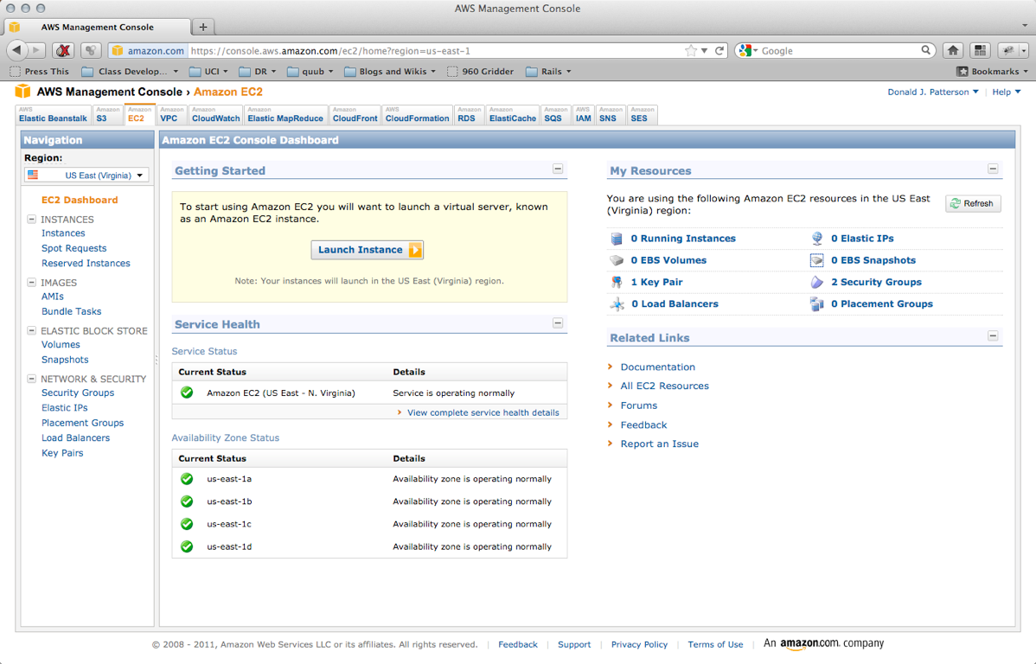Click the EBS Snapshots icon
1036x664 pixels.
[817, 260]
